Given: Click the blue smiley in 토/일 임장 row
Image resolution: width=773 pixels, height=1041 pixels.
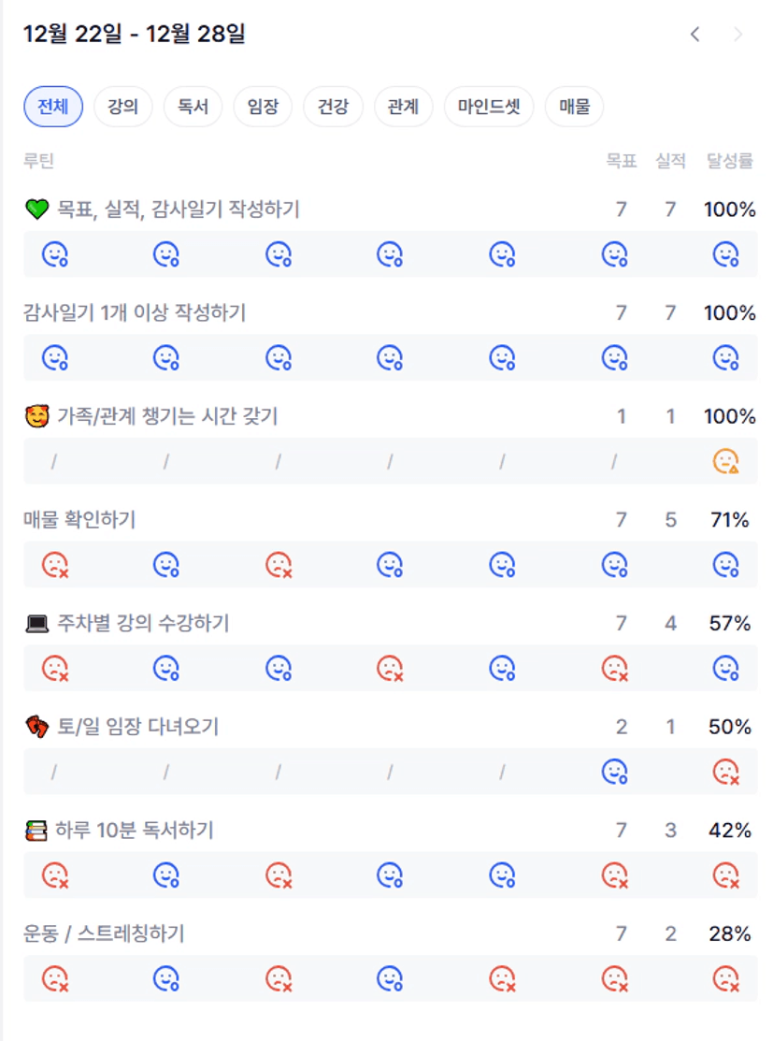Looking at the screenshot, I should point(614,772).
